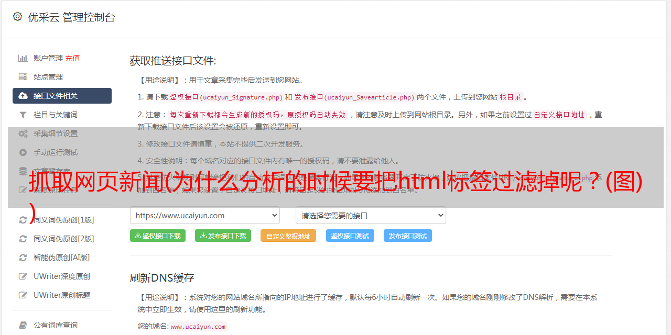Click the 鉴权接口(ucaiyun_Signature.php) code text
This screenshot has width=671, height=335.
tap(226, 97)
